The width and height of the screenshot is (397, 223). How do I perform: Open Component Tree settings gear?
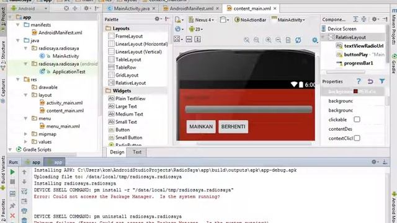(375, 19)
